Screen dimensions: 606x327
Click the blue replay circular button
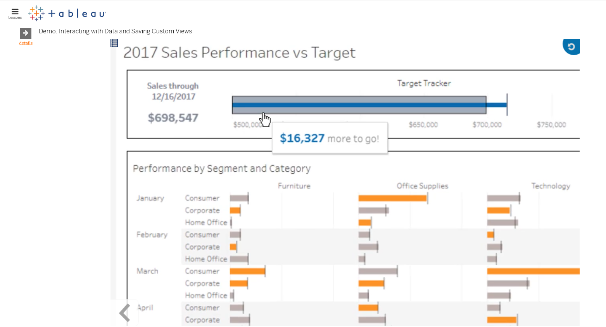coord(571,47)
